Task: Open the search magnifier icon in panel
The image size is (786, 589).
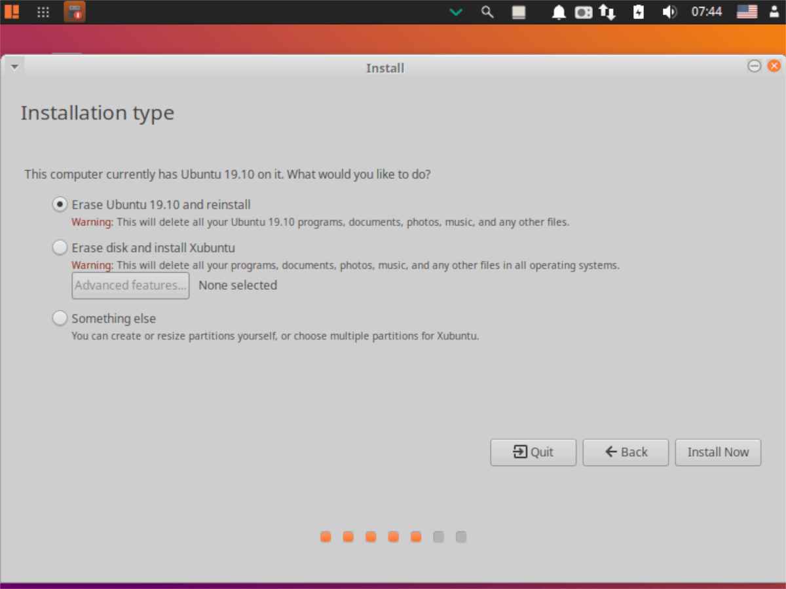Action: pos(487,12)
